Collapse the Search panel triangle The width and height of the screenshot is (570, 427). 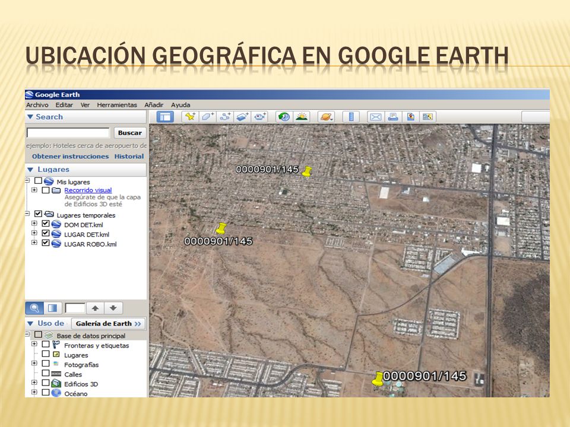click(x=30, y=117)
